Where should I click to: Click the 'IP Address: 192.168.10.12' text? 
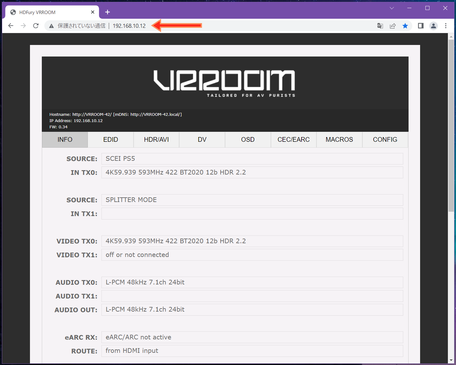[76, 121]
